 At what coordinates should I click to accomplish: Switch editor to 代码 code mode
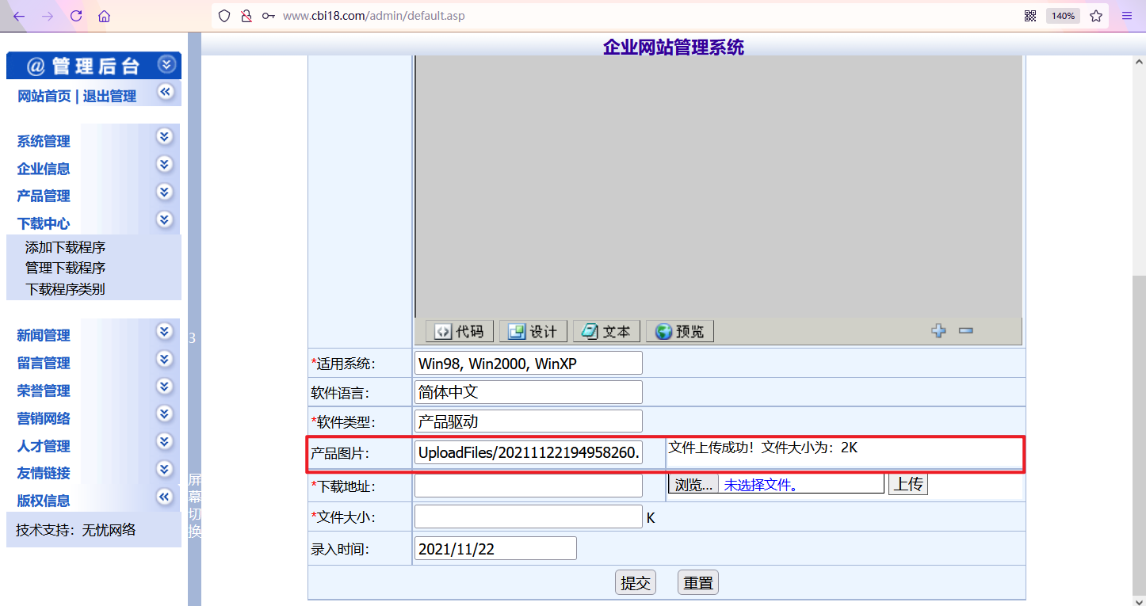click(x=460, y=331)
